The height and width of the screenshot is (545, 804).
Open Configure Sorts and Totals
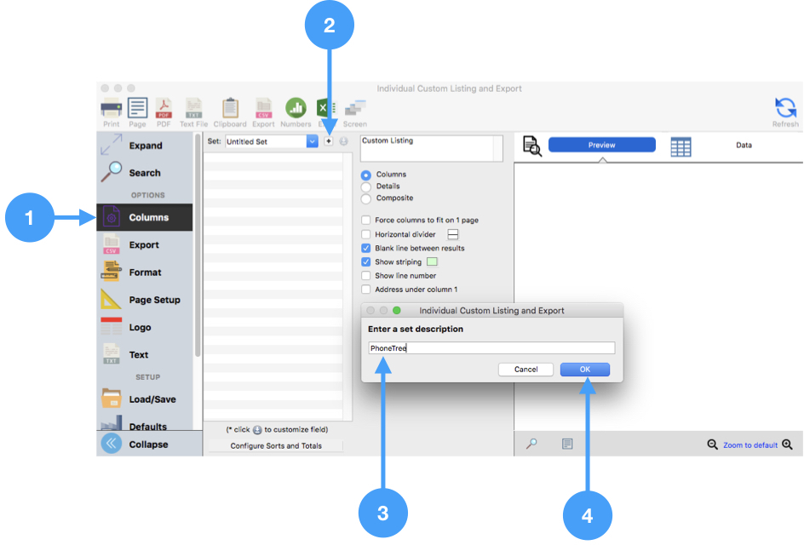pos(276,446)
